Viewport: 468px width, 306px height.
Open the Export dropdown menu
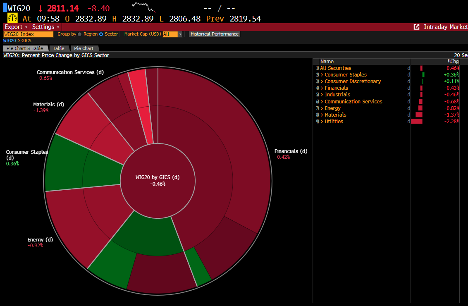tap(16, 27)
